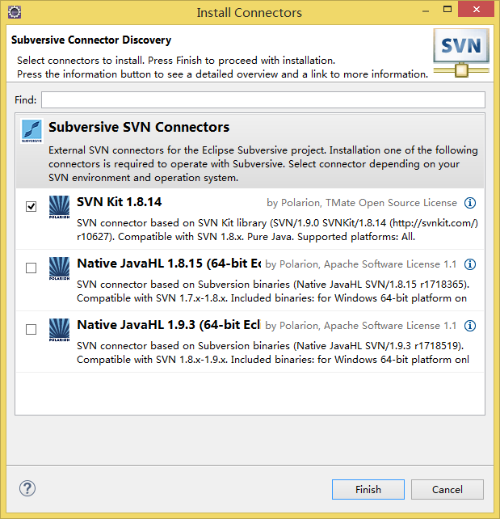Click the SVN Kit library description text
The height and width of the screenshot is (519, 500).
pos(277,230)
